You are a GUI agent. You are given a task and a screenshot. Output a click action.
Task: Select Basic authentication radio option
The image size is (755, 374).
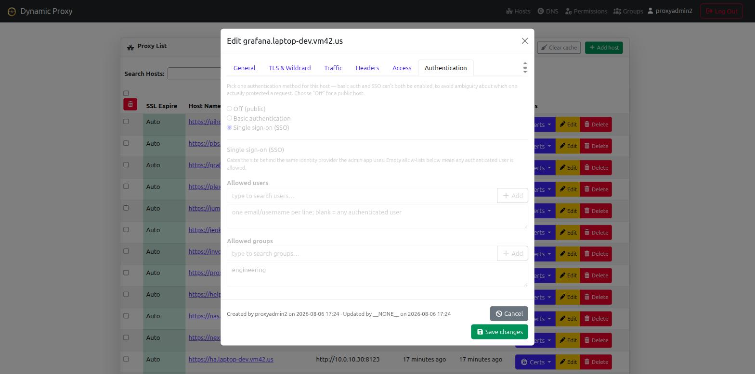pyautogui.click(x=230, y=118)
